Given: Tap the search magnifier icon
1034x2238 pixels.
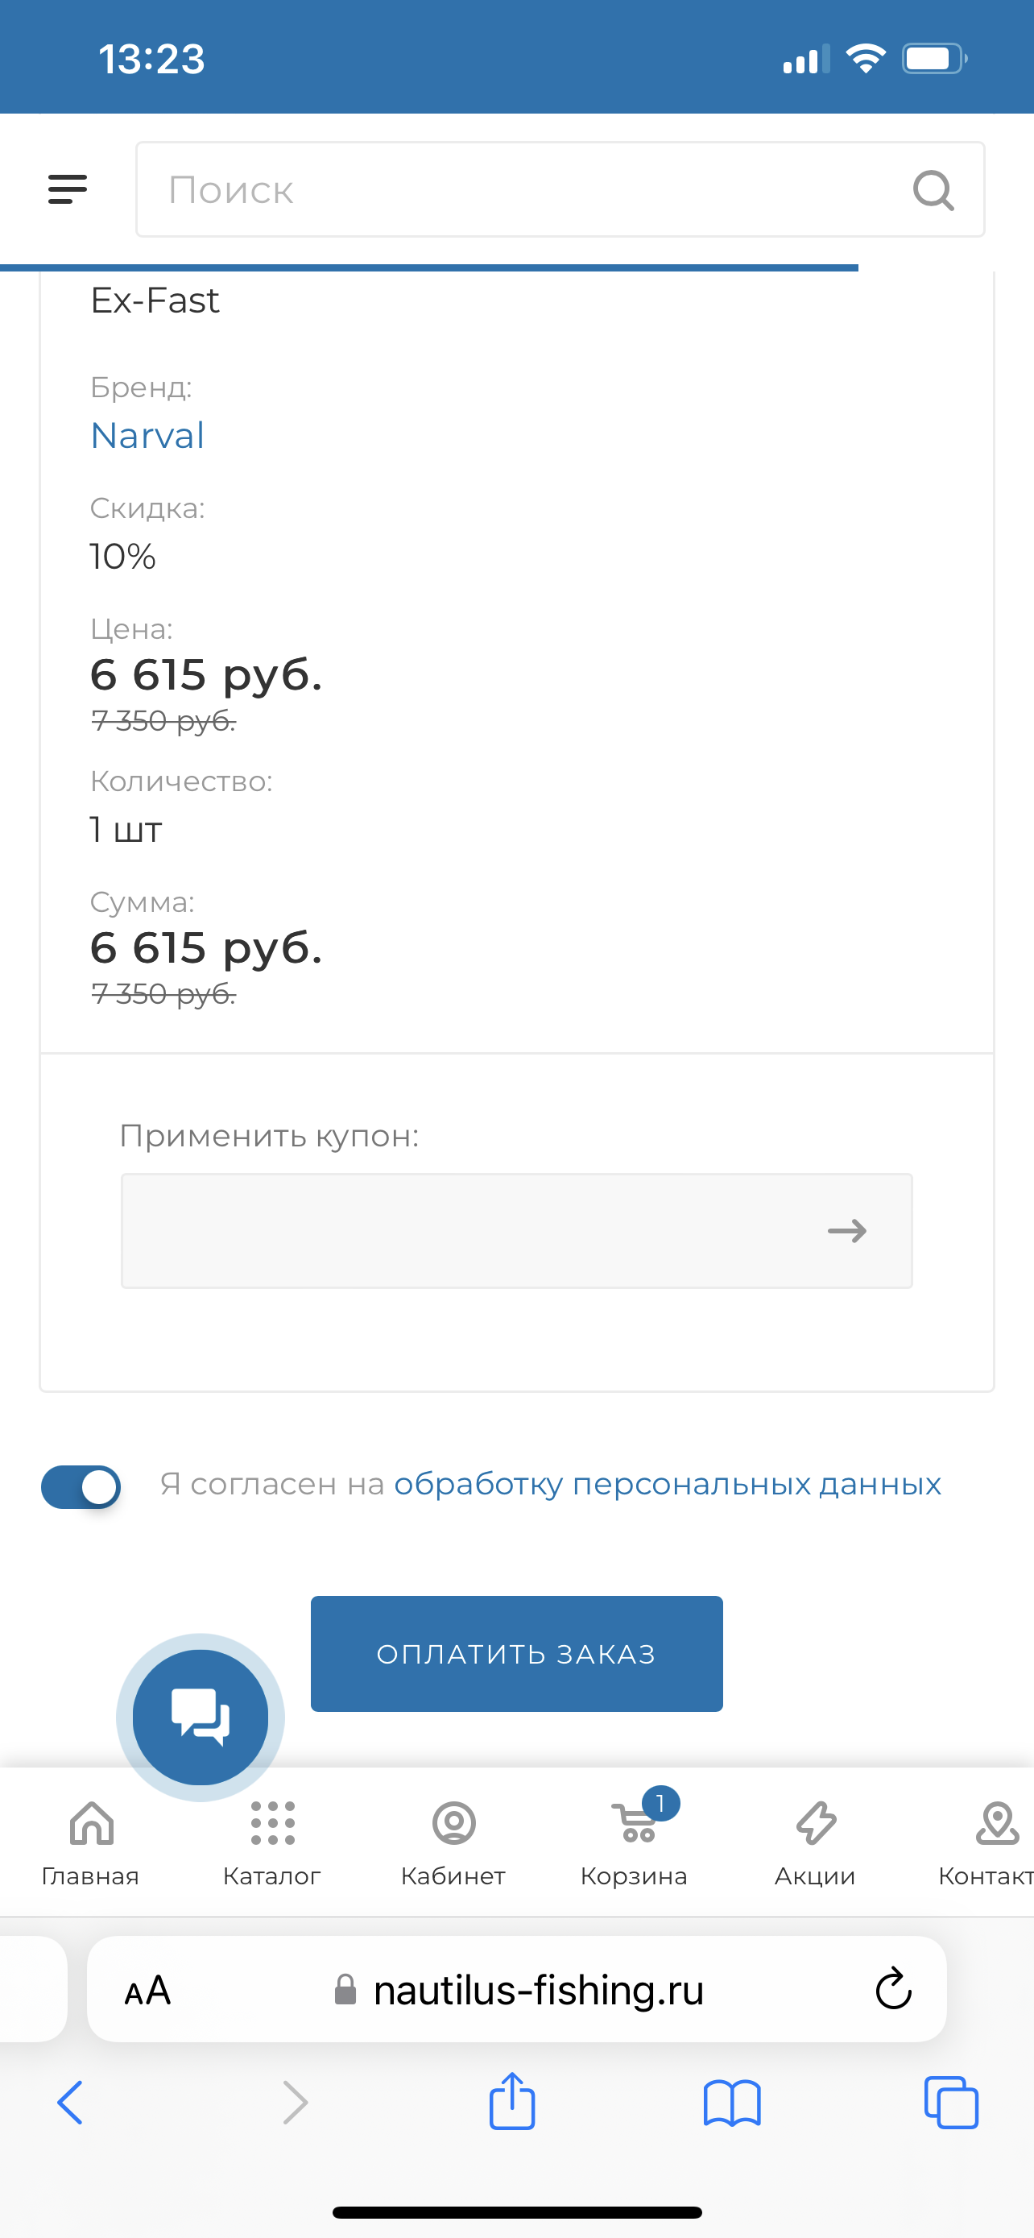Looking at the screenshot, I should 933,189.
